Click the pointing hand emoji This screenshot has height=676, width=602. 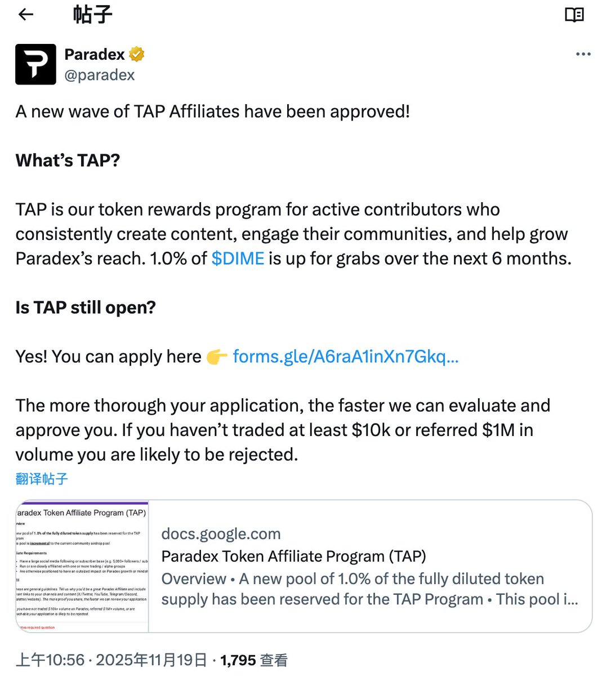pos(217,357)
